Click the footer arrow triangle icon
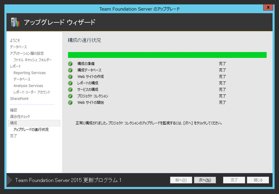Screen dimensions: 279x194 pos(9,180)
